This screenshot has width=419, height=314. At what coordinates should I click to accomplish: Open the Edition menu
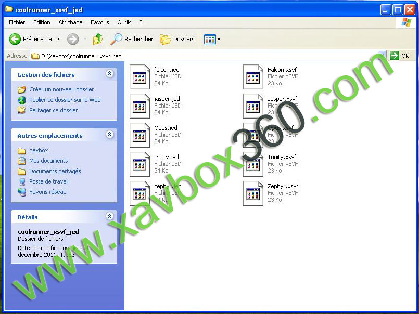pyautogui.click(x=42, y=22)
